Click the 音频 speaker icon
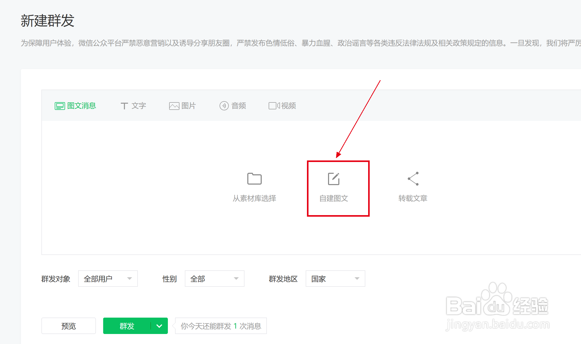The height and width of the screenshot is (344, 581). point(224,106)
